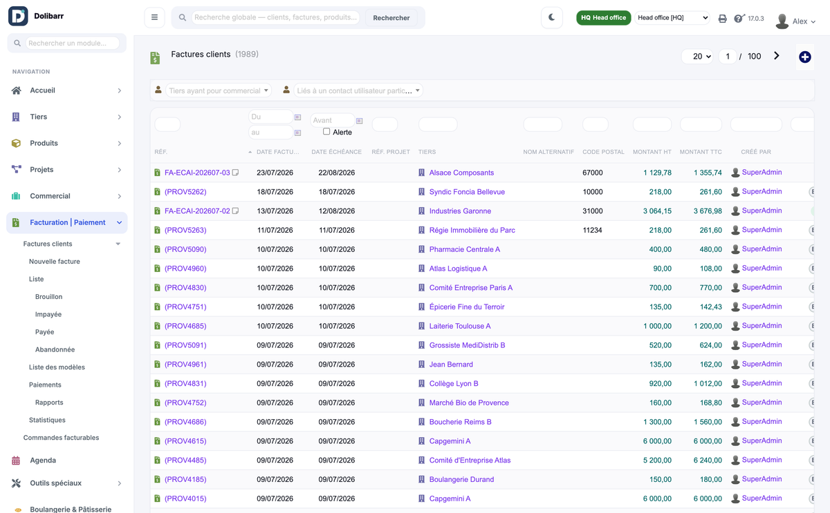The height and width of the screenshot is (513, 830).
Task: Click the Commercial briefcase icon in sidebar
Action: coord(16,196)
